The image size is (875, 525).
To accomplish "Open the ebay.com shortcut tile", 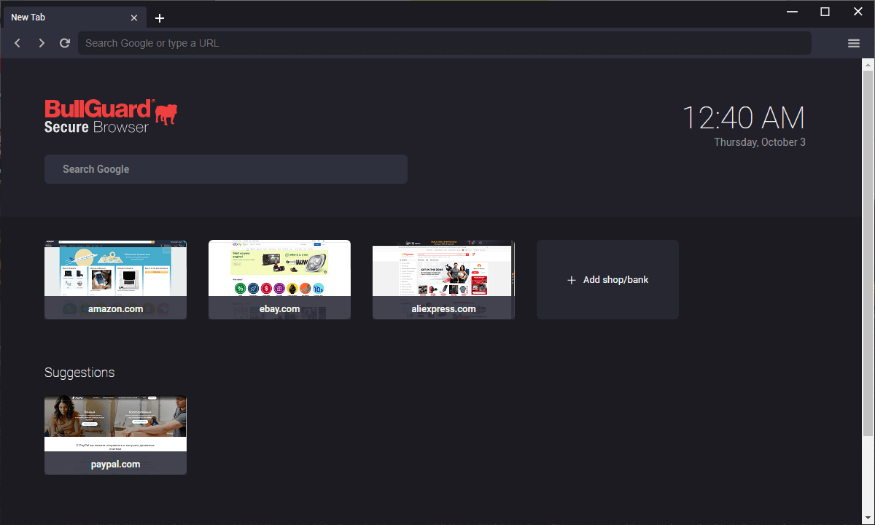I will point(279,279).
